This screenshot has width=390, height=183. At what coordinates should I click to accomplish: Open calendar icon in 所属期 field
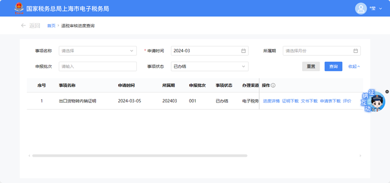(x=355, y=51)
